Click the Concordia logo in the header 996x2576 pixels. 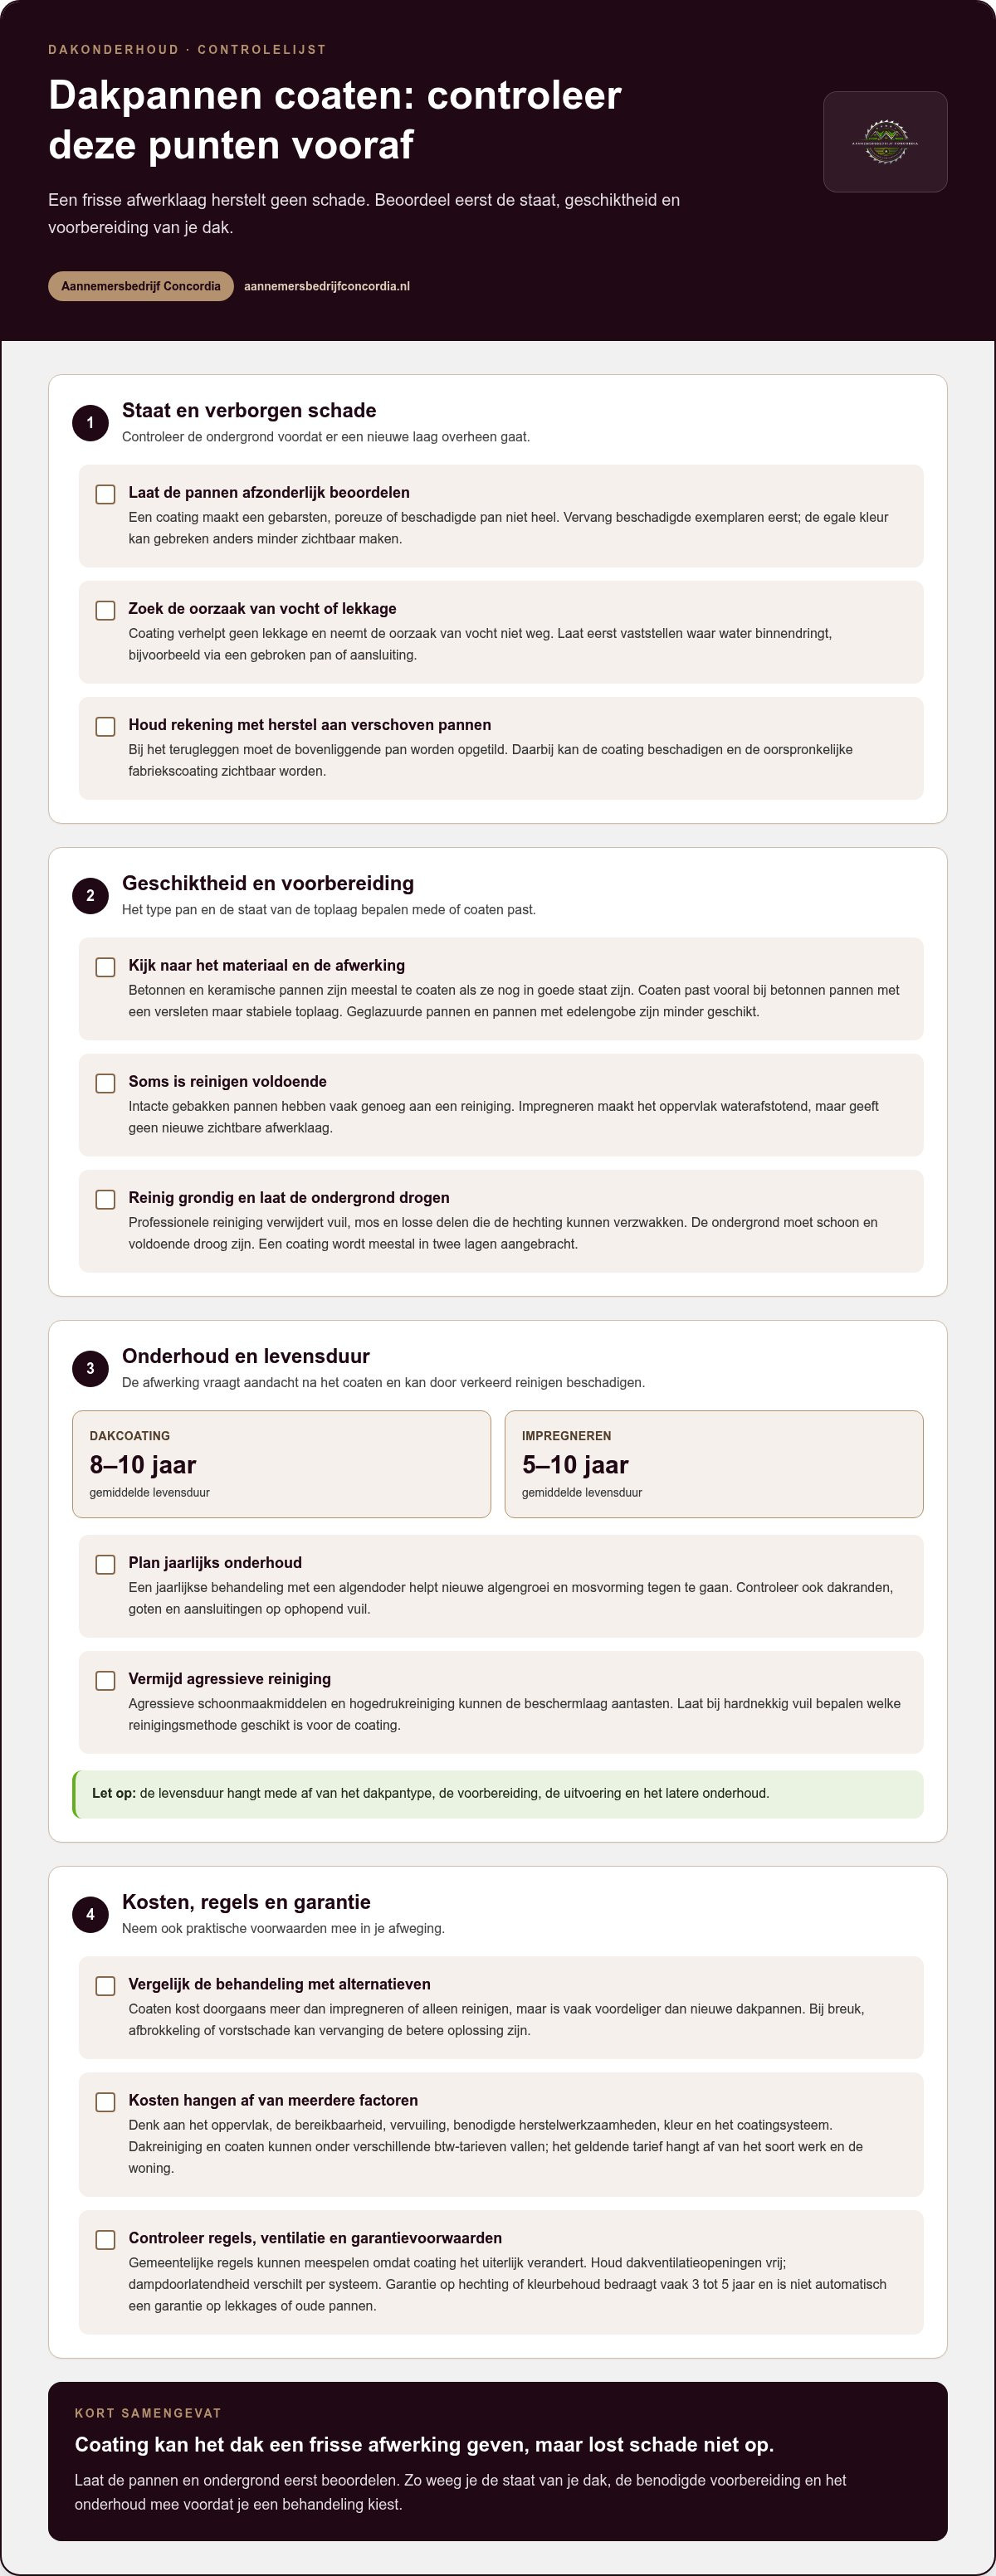click(885, 142)
